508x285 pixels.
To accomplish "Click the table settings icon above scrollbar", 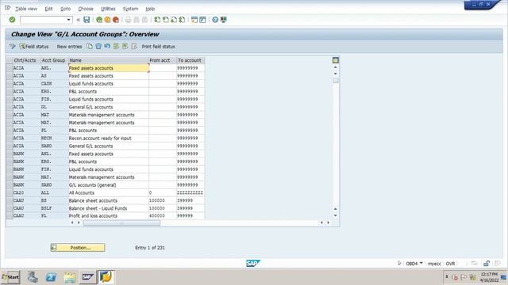I will [x=335, y=60].
